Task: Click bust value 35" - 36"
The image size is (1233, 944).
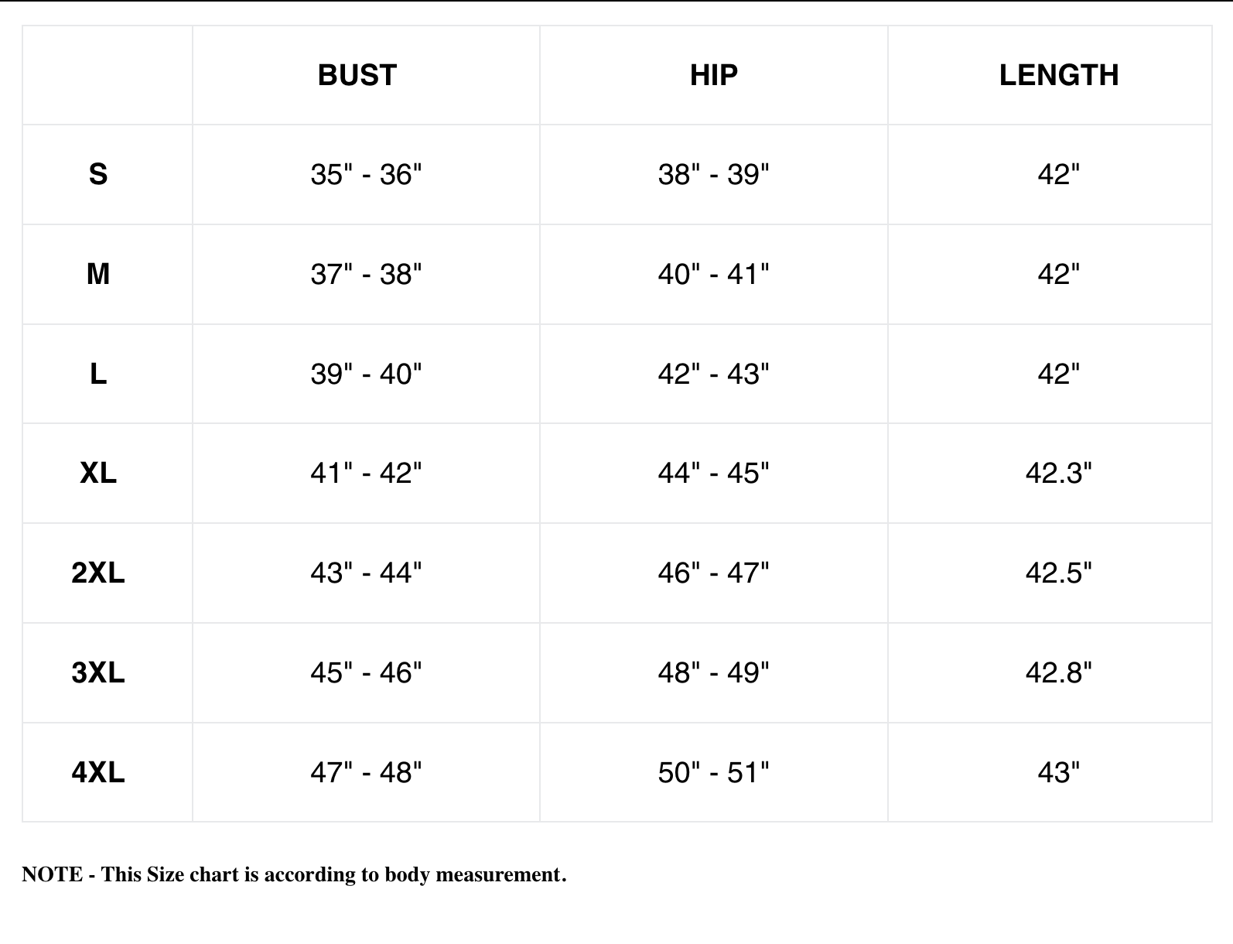Action: click(x=367, y=174)
